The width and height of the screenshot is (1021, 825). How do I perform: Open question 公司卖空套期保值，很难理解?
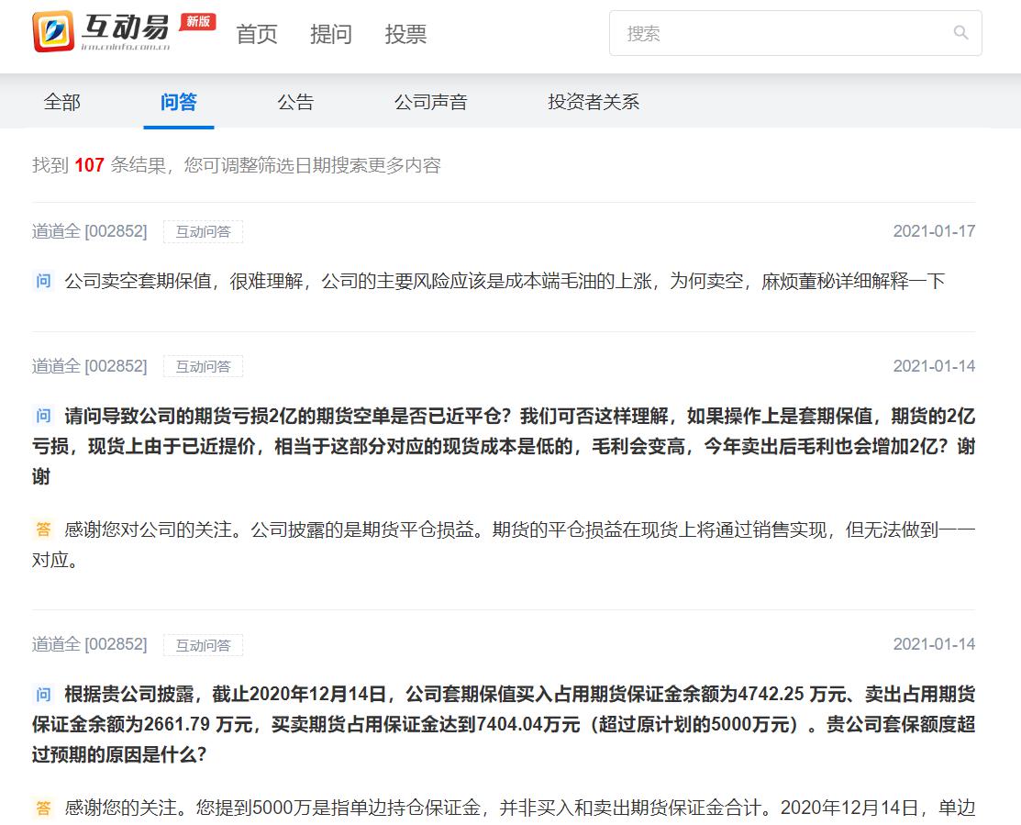click(x=505, y=282)
